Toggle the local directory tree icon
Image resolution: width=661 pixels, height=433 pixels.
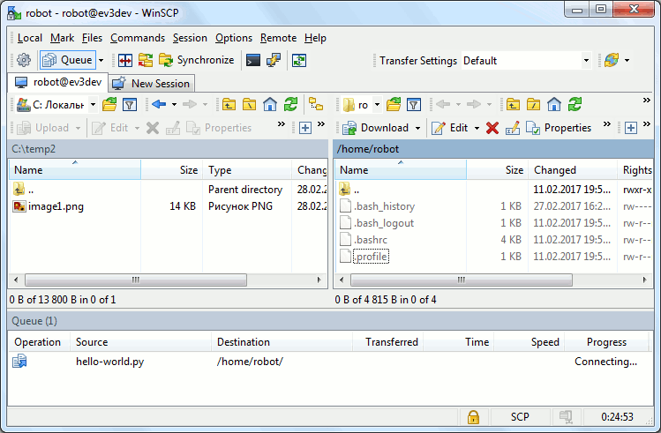(316, 104)
